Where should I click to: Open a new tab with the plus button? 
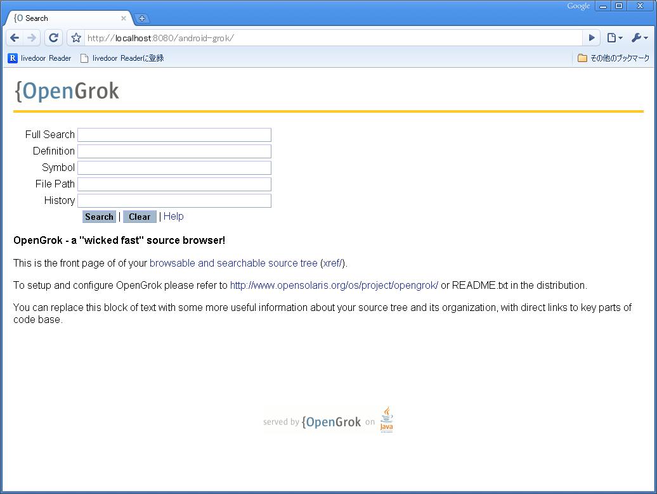point(142,18)
